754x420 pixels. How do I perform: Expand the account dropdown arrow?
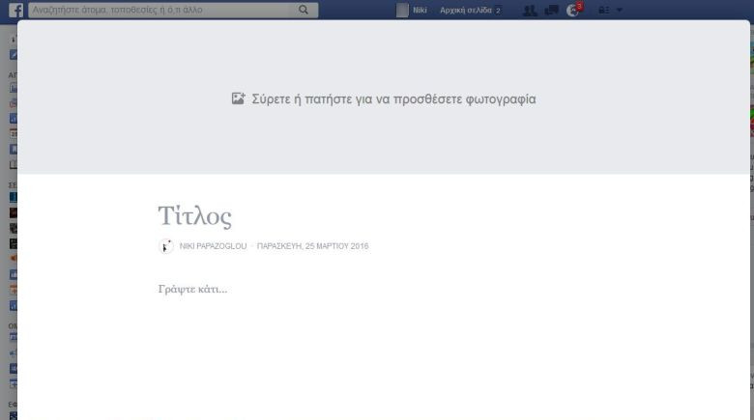[x=620, y=10]
